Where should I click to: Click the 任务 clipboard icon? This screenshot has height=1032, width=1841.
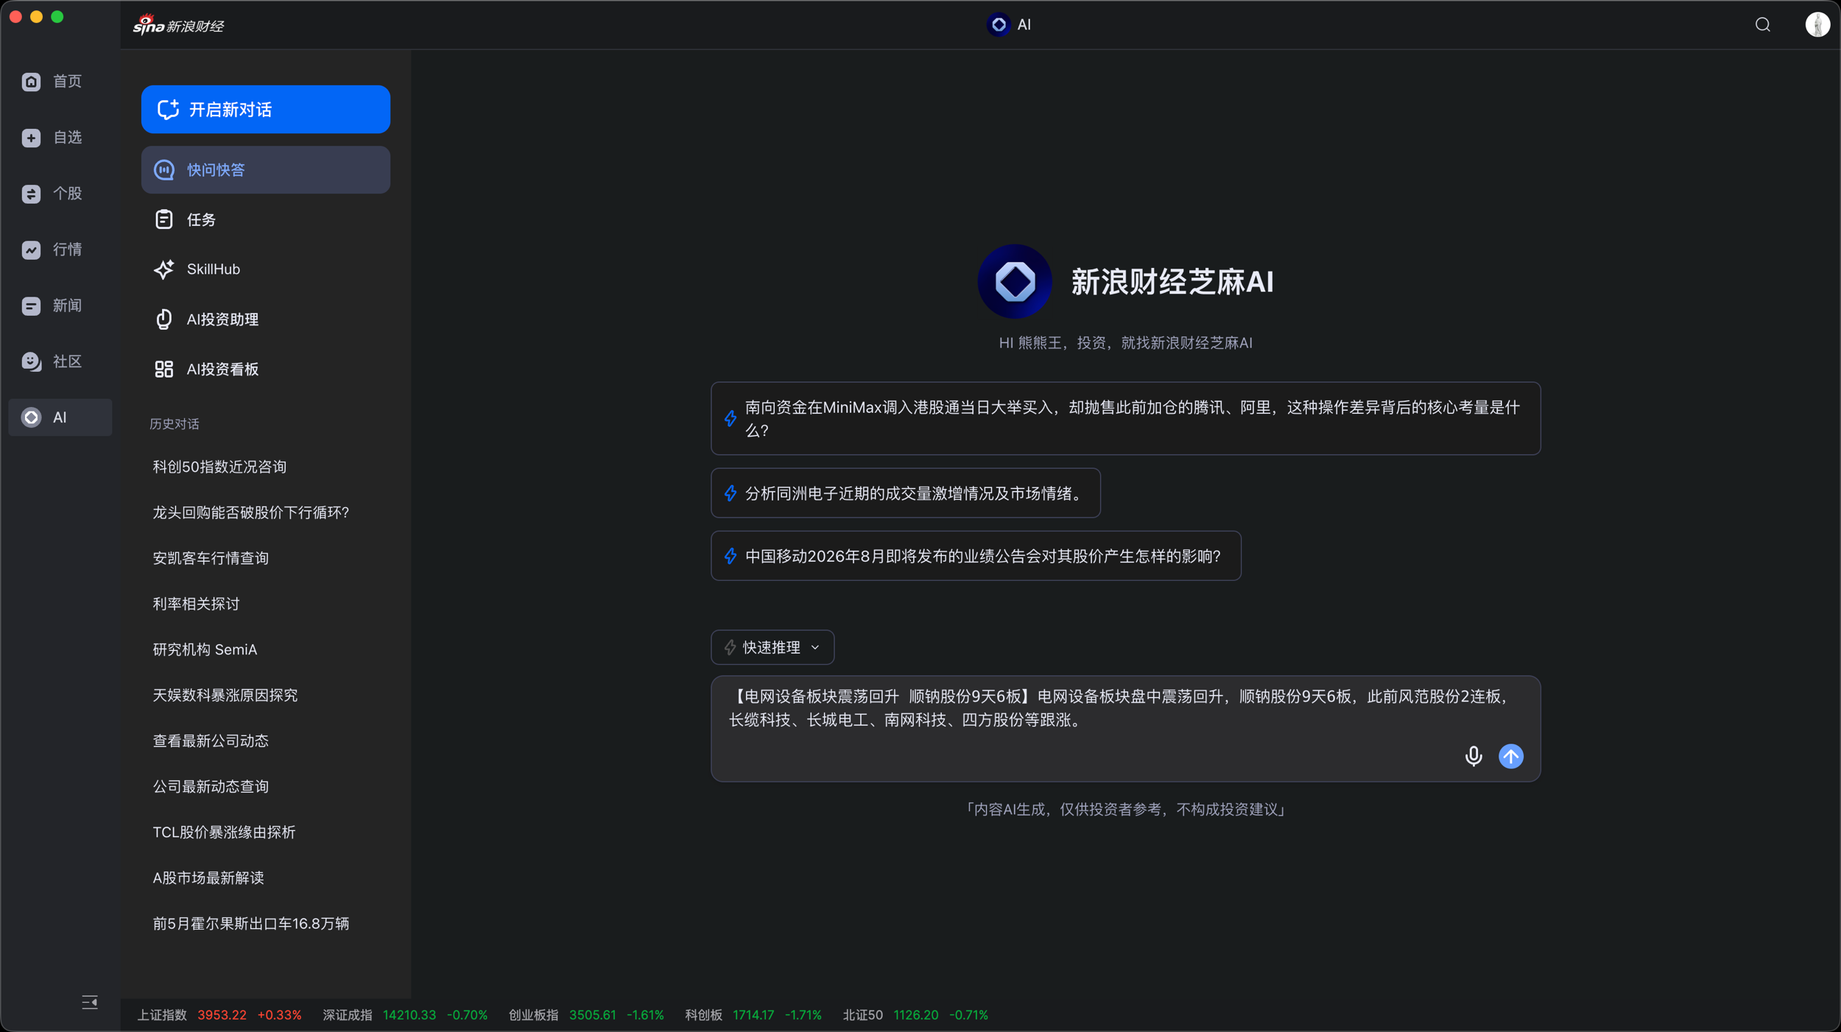(163, 219)
